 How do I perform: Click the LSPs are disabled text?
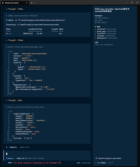pyautogui.click(x=104, y=45)
